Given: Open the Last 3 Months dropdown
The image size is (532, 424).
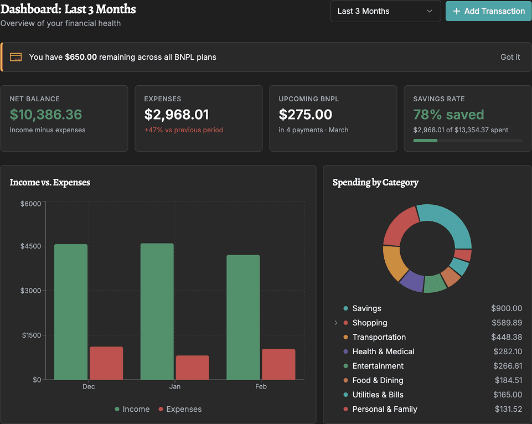Looking at the screenshot, I should click(x=385, y=11).
